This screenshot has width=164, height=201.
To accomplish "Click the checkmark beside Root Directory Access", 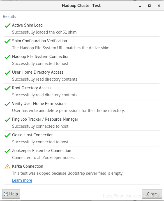I will [8, 88].
